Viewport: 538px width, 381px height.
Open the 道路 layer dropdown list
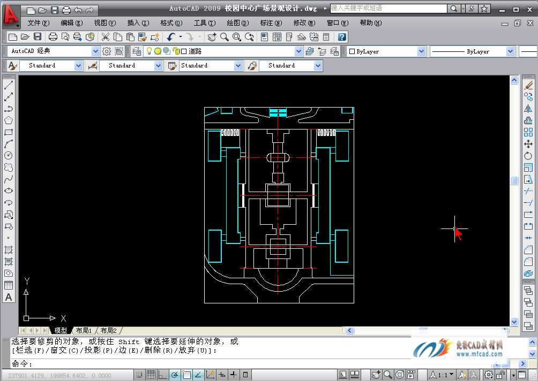click(298, 51)
